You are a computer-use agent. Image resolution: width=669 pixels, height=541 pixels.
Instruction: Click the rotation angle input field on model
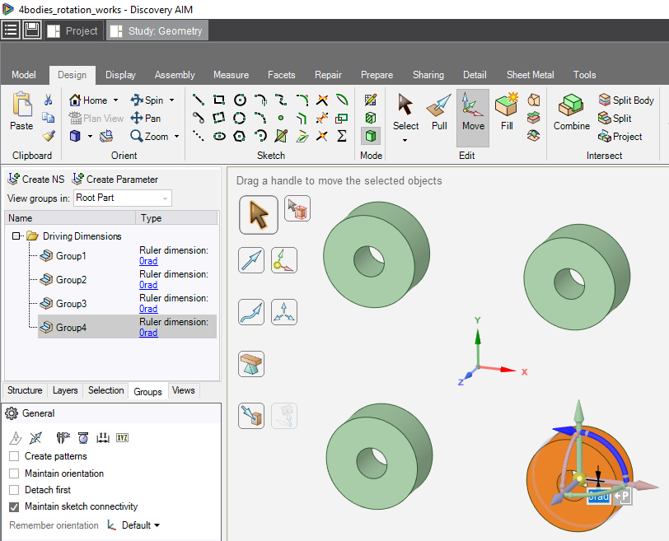(599, 497)
